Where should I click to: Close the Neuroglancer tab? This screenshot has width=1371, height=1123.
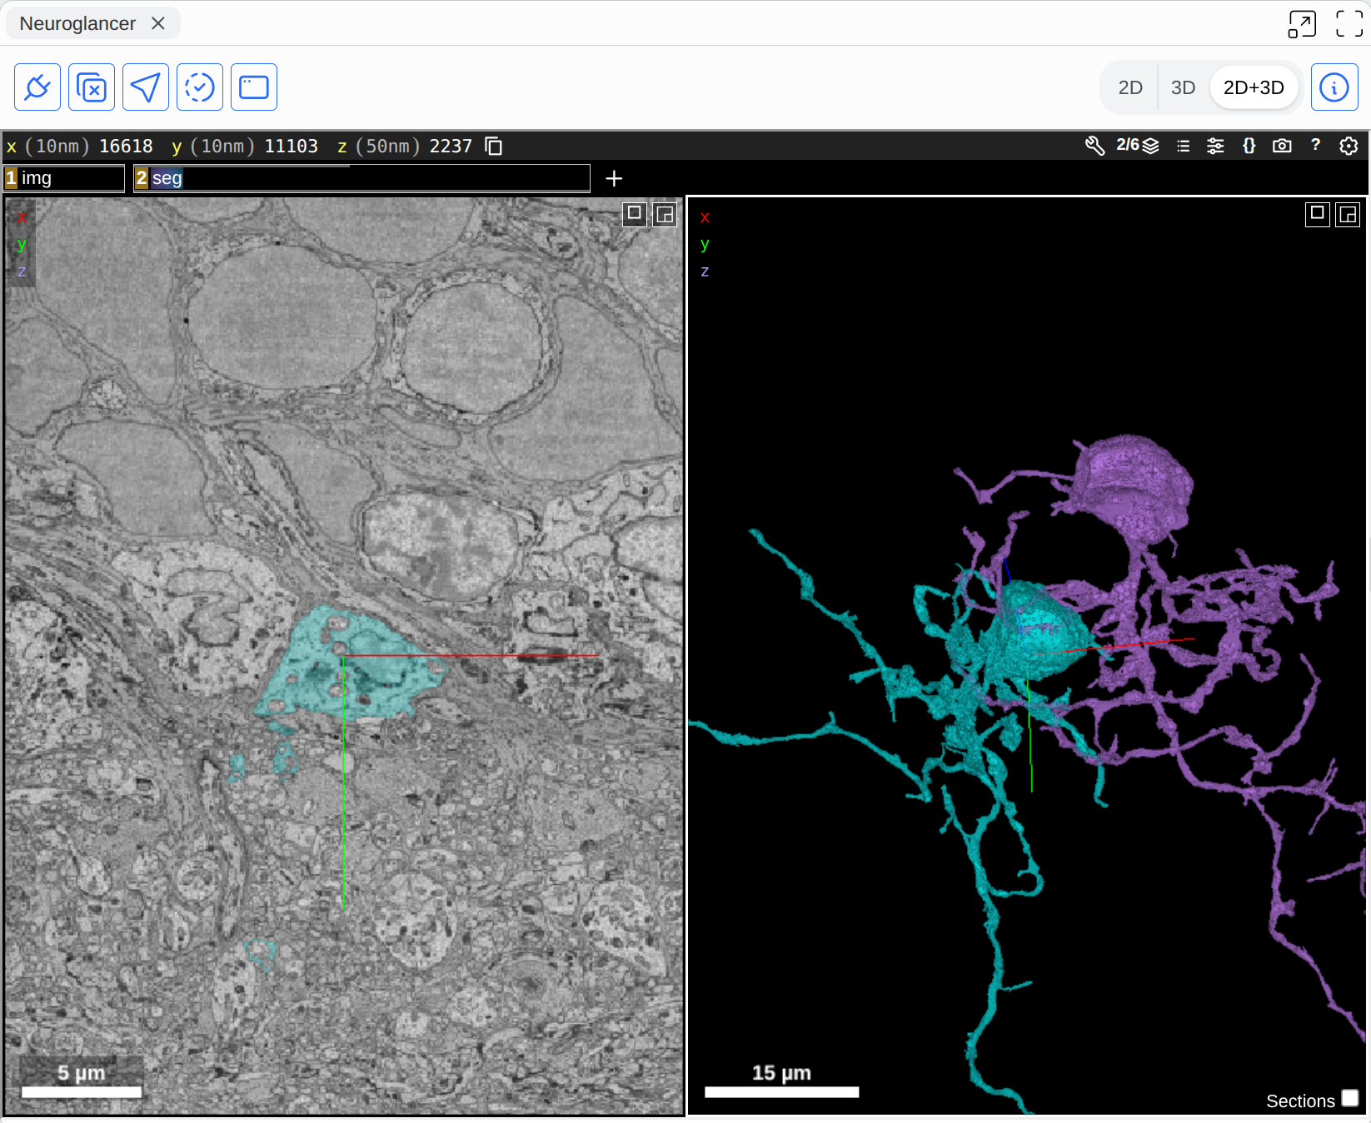pyautogui.click(x=158, y=23)
